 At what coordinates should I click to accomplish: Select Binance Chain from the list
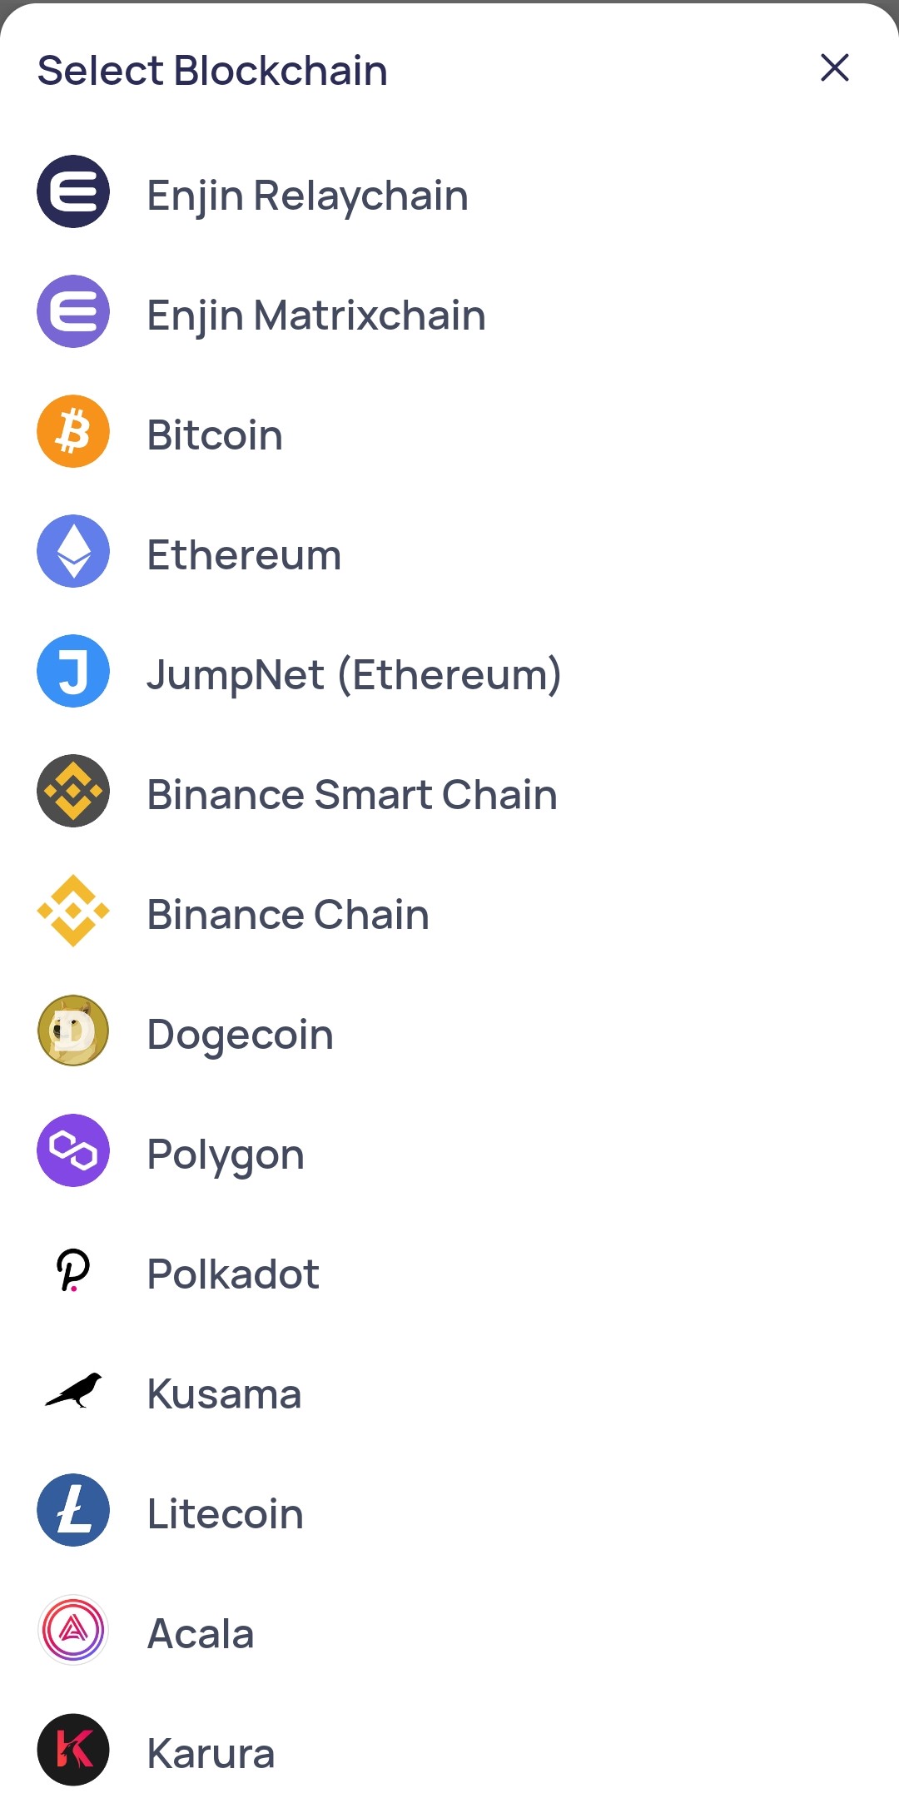pyautogui.click(x=449, y=911)
